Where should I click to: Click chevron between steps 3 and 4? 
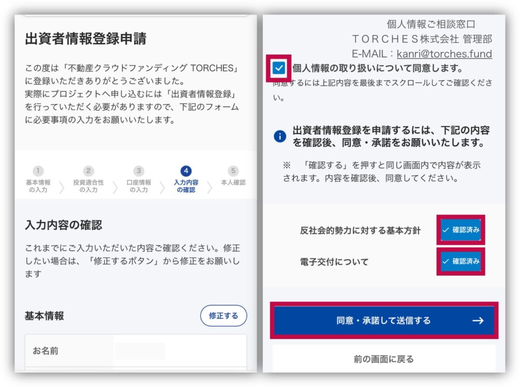tap(162, 187)
